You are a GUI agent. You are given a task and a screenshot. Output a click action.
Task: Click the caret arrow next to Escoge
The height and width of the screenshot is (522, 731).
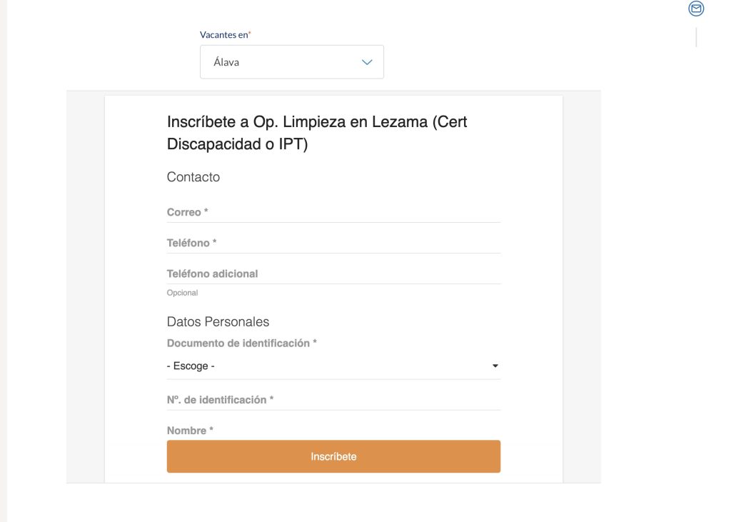coord(495,366)
